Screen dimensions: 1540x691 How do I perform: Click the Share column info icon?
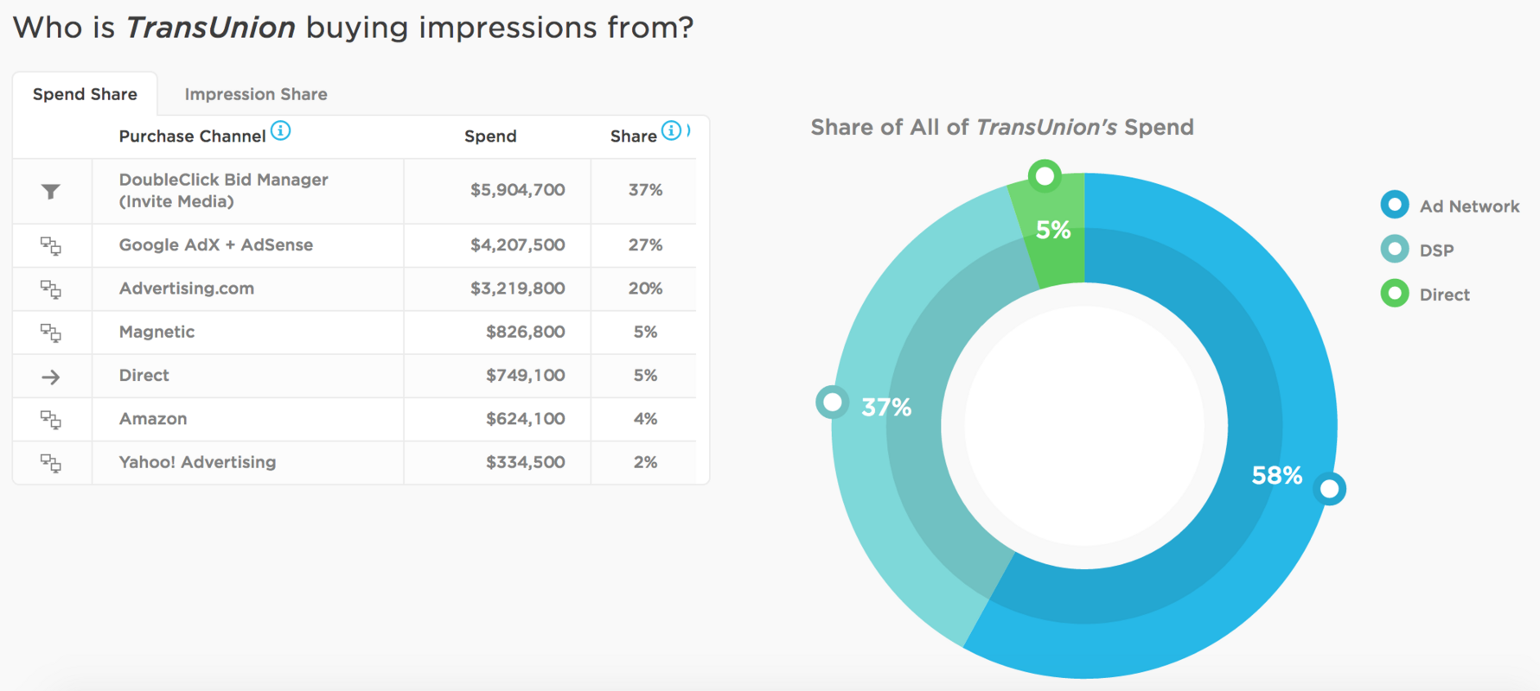[x=672, y=130]
